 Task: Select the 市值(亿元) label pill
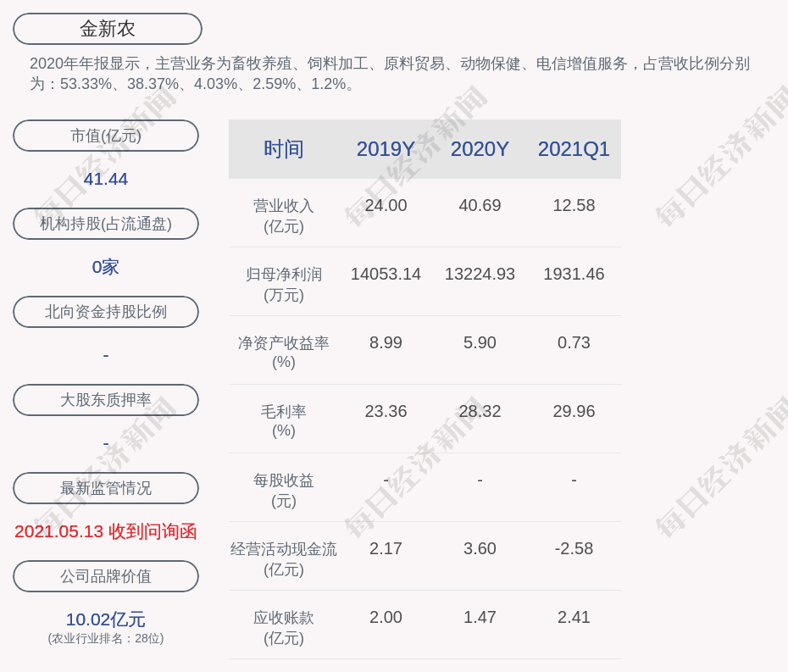click(106, 136)
